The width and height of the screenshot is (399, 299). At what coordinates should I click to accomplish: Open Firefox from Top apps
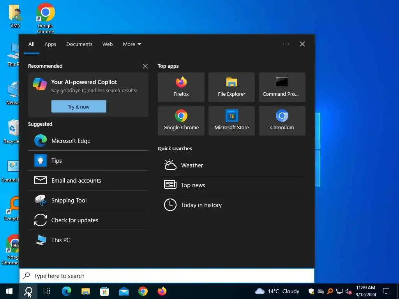[x=181, y=87]
